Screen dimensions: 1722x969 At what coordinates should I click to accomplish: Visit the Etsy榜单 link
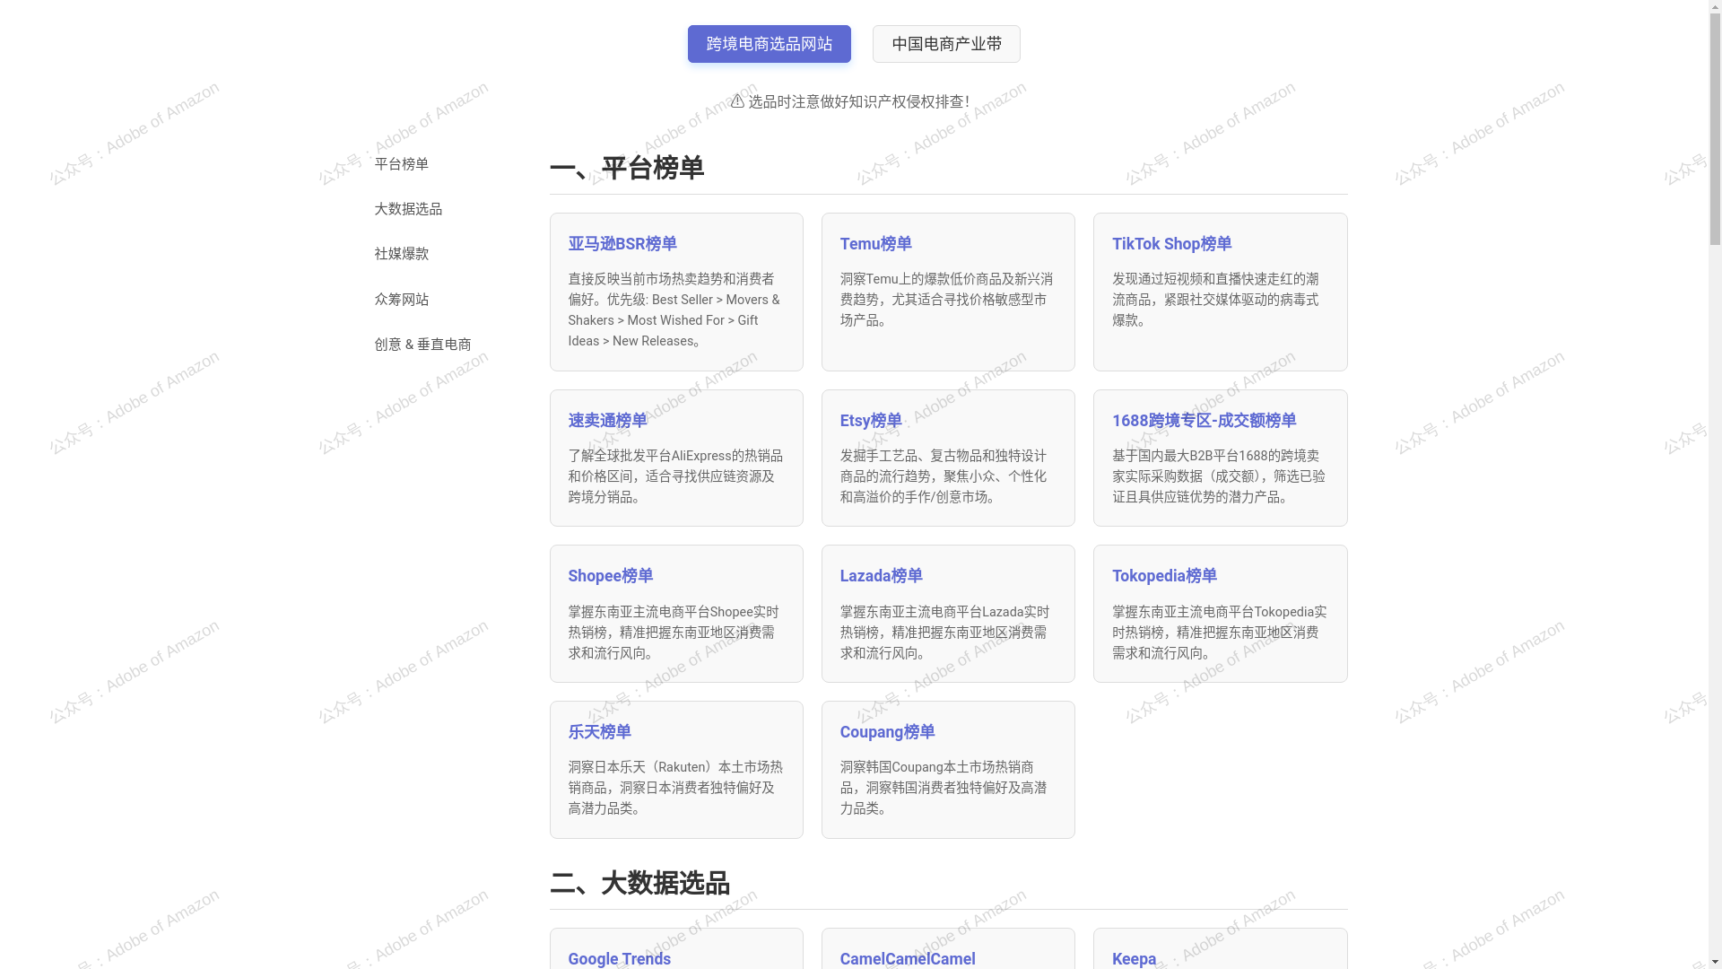click(x=870, y=421)
